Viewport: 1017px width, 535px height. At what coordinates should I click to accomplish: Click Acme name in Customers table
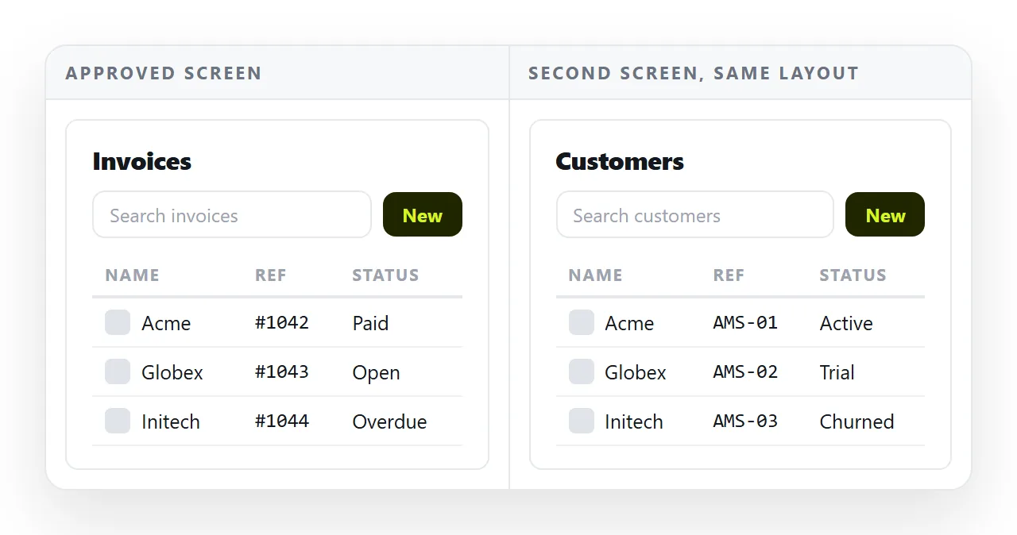629,323
